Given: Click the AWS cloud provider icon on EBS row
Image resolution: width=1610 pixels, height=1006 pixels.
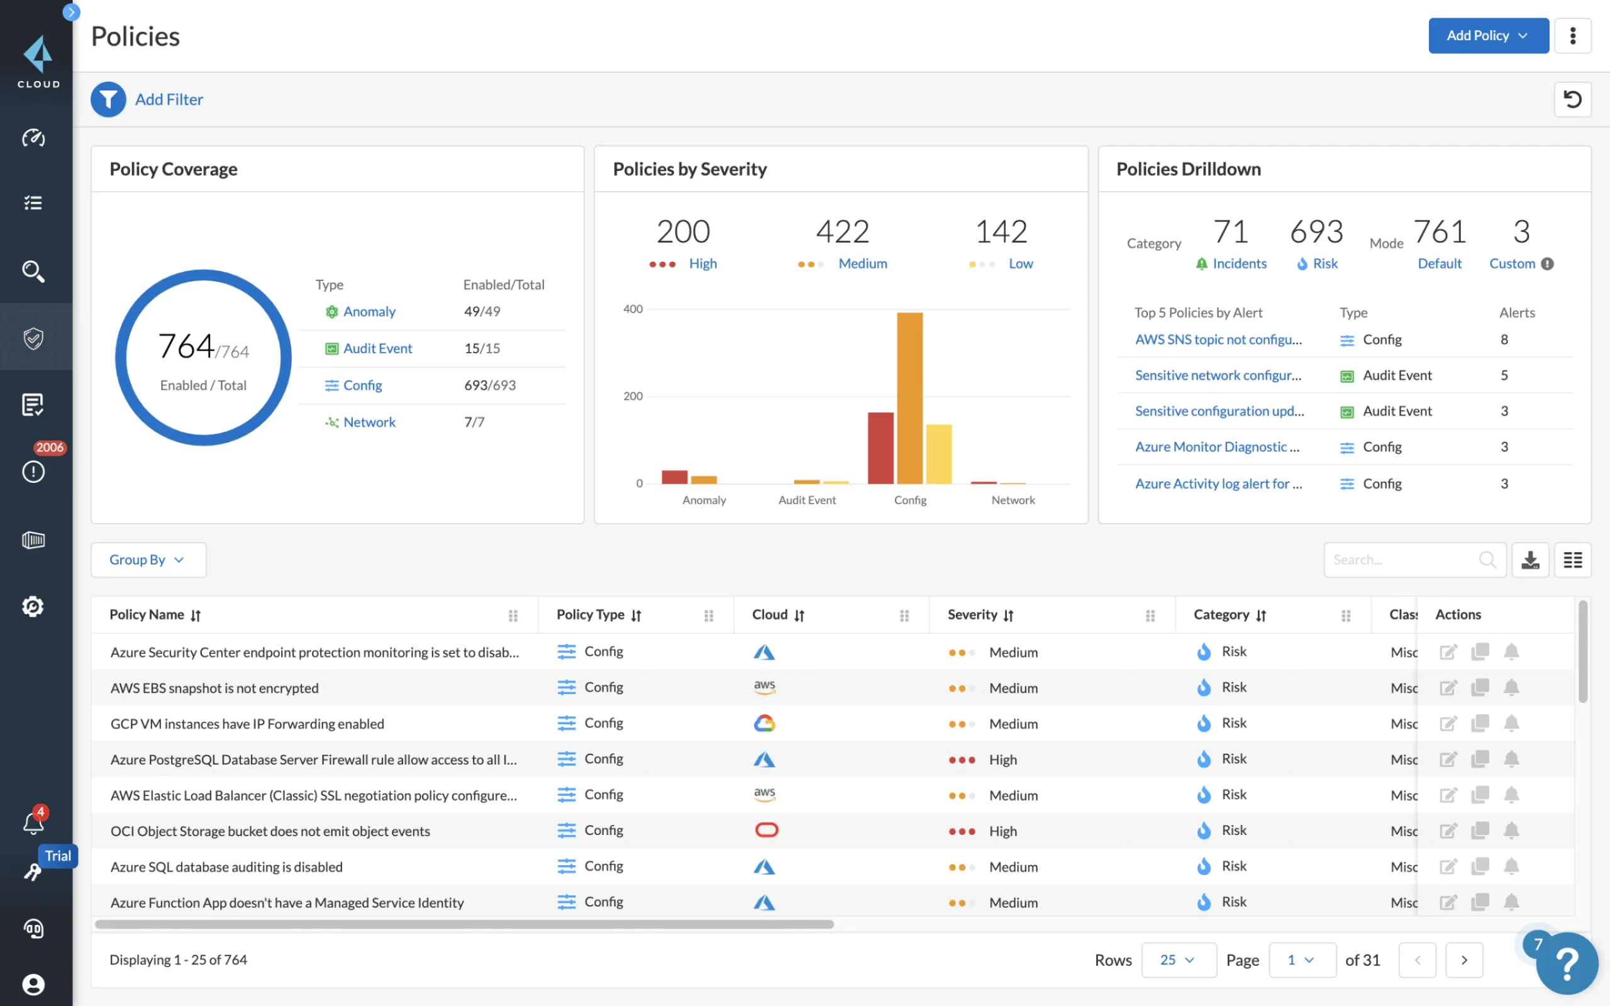Looking at the screenshot, I should 765,687.
